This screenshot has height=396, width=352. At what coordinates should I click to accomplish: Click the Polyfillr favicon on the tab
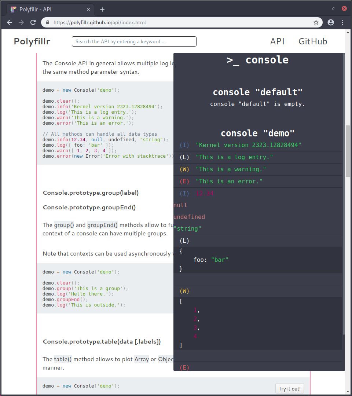tap(13, 10)
